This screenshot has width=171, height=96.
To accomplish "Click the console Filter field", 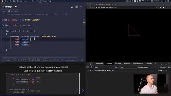I will click(128, 67).
